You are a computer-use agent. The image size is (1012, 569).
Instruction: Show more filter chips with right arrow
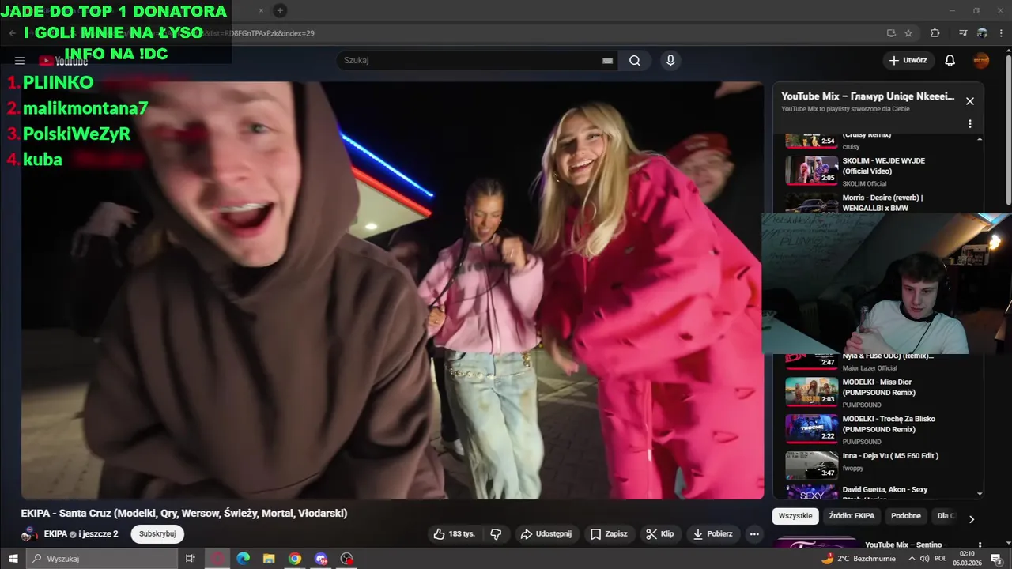[972, 519]
